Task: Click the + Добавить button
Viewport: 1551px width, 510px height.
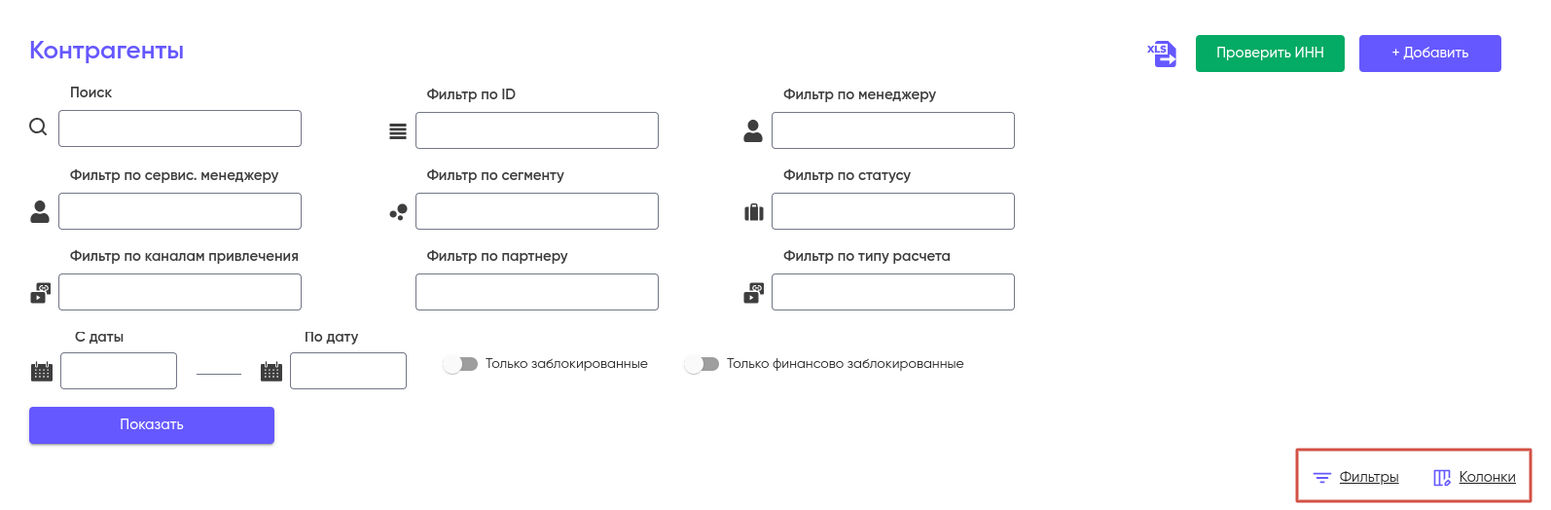Action: pyautogui.click(x=1429, y=54)
